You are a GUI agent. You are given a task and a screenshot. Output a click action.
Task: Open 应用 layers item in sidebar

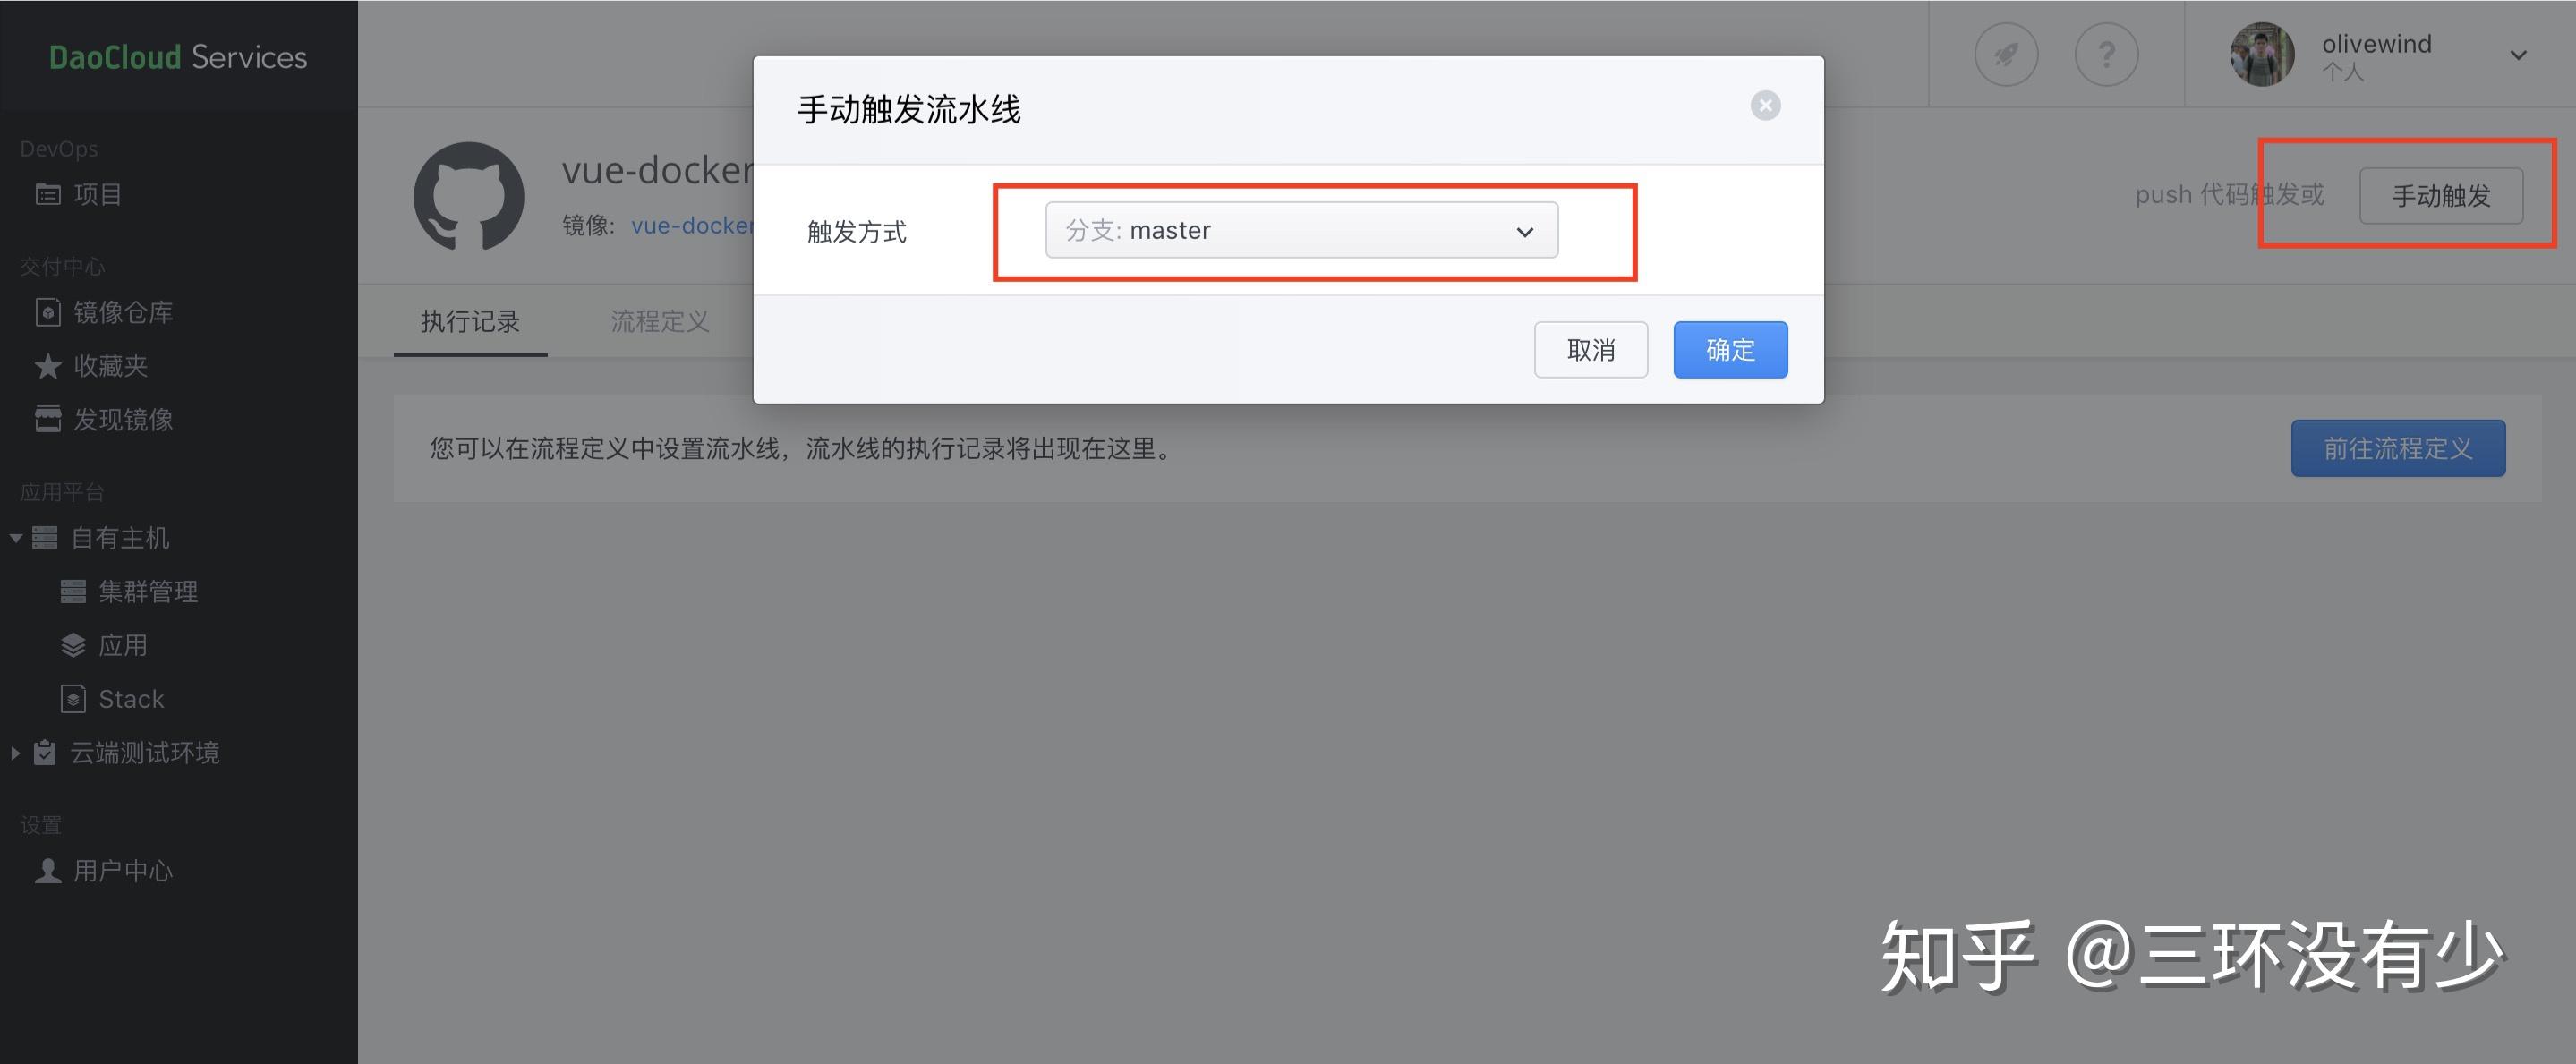tap(104, 645)
